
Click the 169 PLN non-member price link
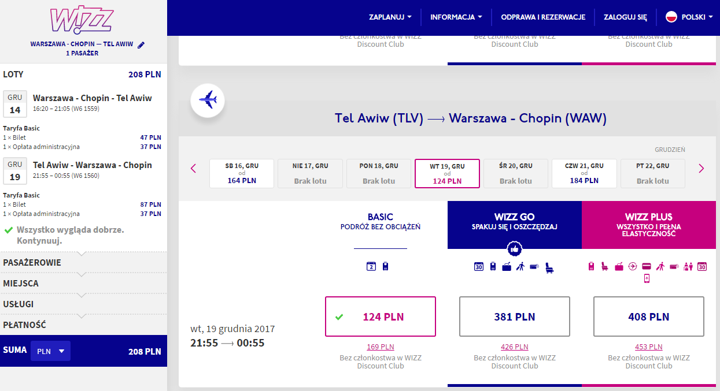(x=381, y=347)
